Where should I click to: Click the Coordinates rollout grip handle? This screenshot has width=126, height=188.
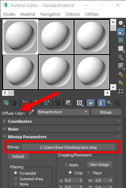(119, 121)
